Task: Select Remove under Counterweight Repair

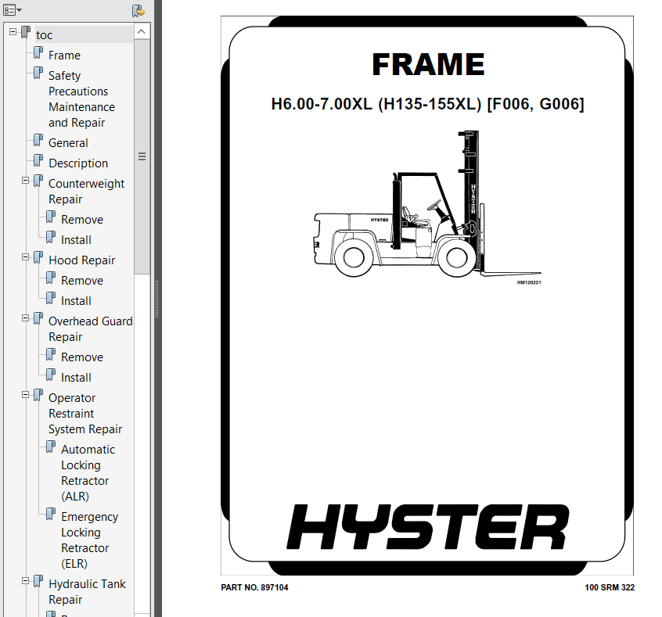Action: click(82, 220)
